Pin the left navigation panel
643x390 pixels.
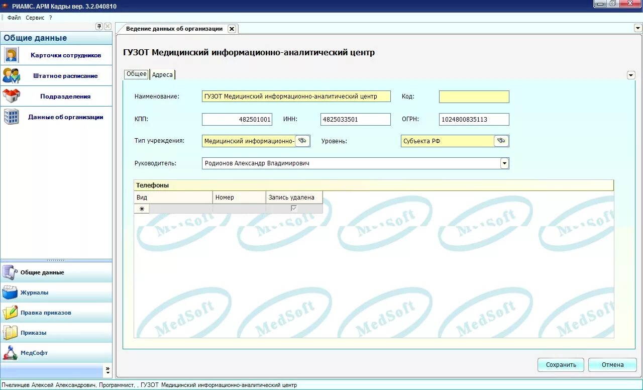[x=99, y=26]
